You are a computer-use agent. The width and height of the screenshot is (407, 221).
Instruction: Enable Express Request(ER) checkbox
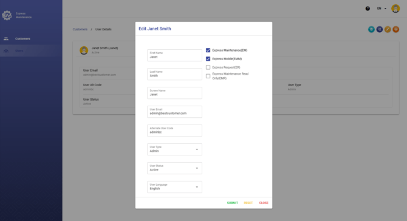click(208, 67)
